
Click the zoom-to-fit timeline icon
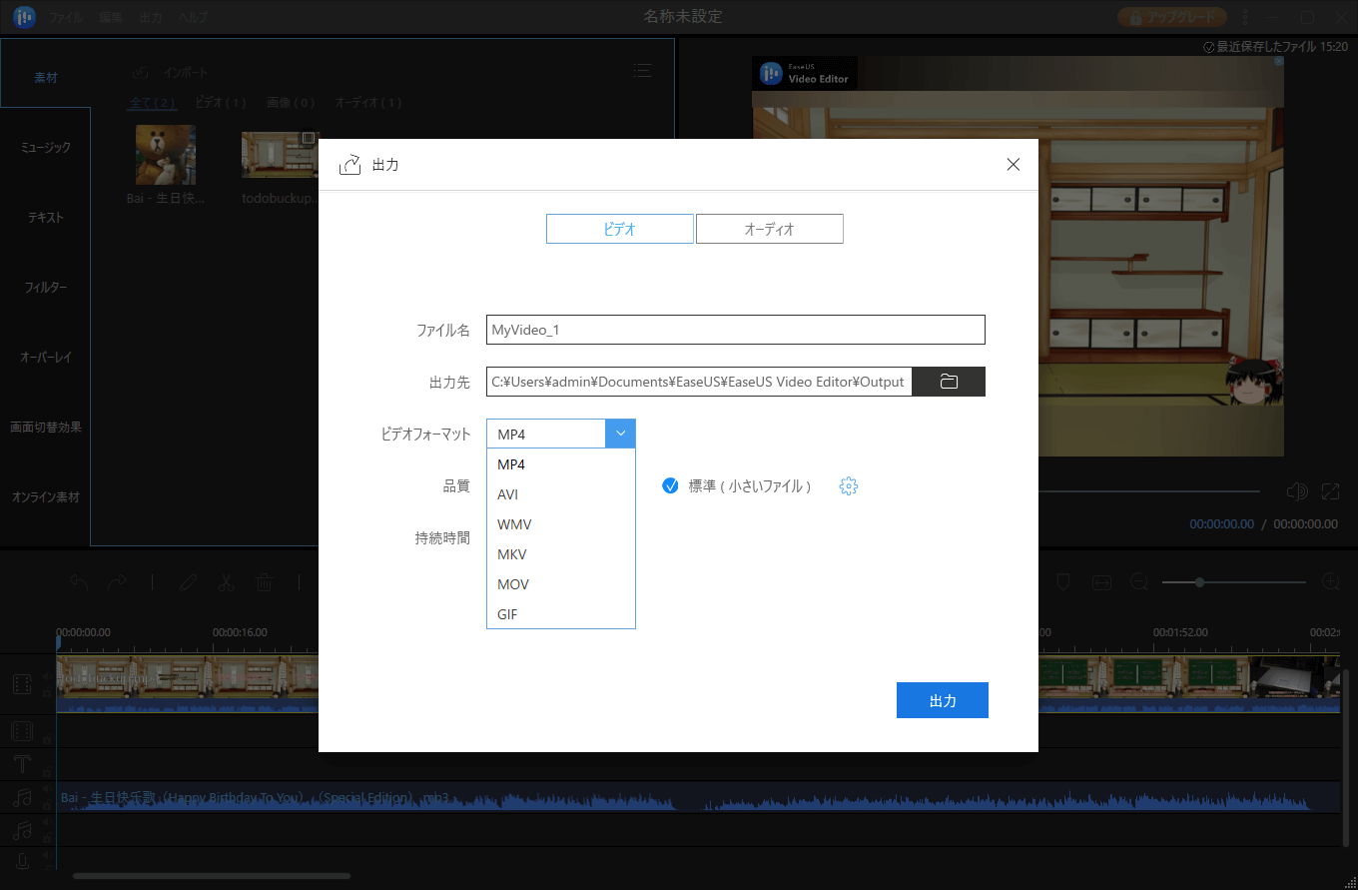(1100, 581)
